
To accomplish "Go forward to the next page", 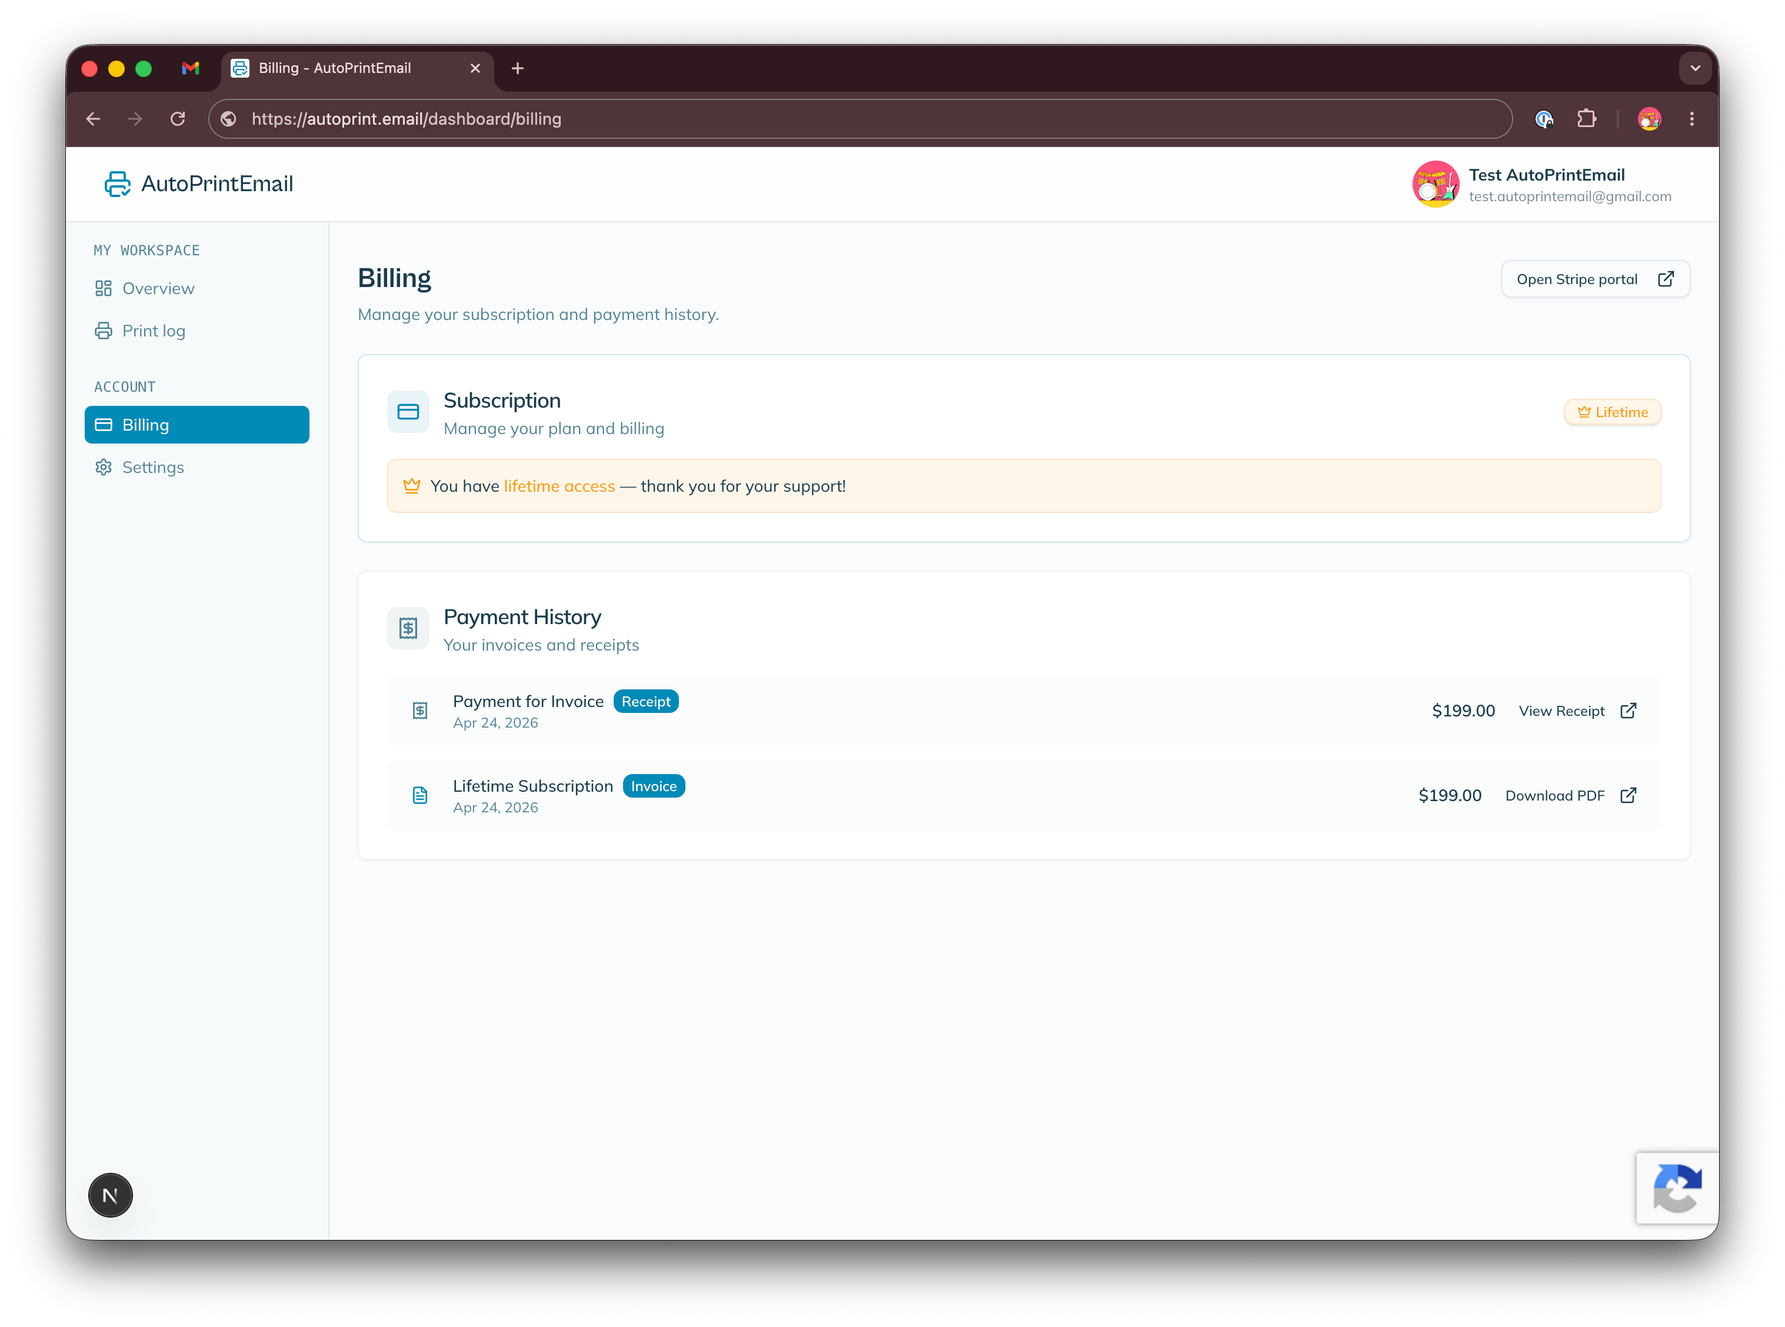I will coord(135,119).
